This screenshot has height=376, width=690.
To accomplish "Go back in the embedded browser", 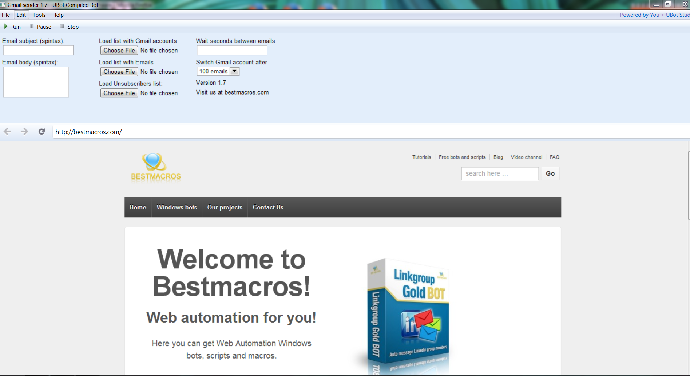I will (x=7, y=132).
